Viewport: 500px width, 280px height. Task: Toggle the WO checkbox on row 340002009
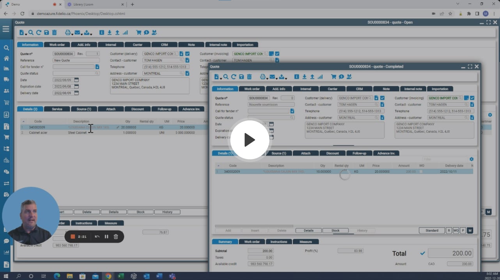(x=420, y=171)
